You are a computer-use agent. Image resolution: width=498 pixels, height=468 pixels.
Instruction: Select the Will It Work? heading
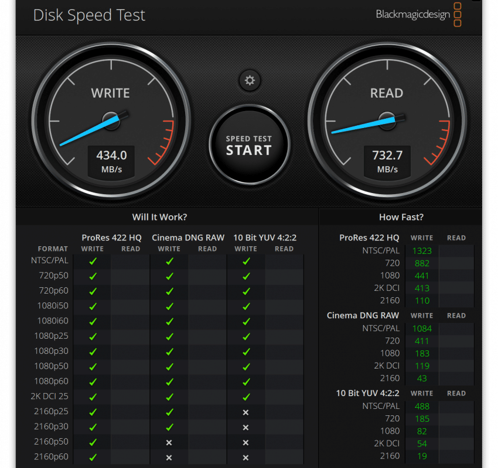click(x=159, y=217)
